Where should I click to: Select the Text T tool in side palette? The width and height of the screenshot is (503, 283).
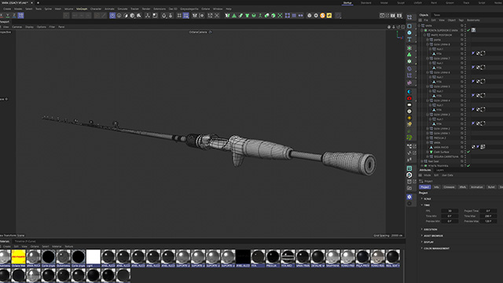pos(409,39)
